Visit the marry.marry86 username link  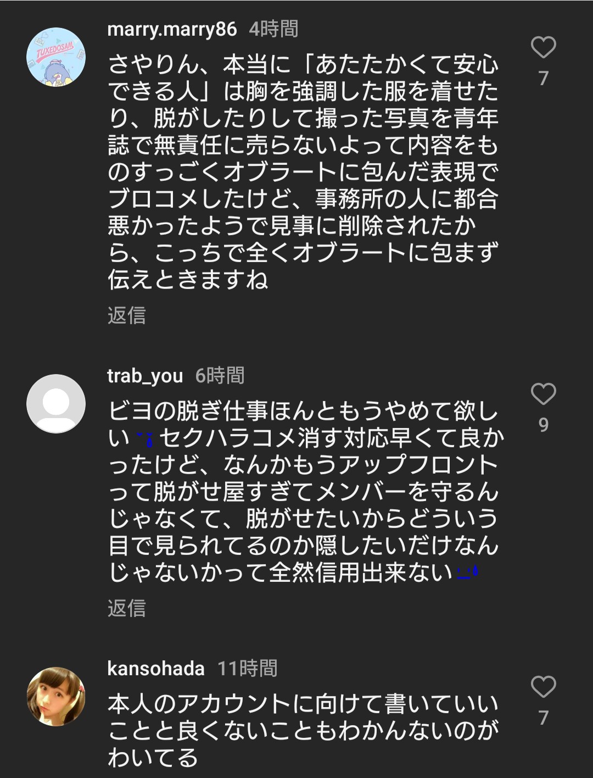click(172, 29)
